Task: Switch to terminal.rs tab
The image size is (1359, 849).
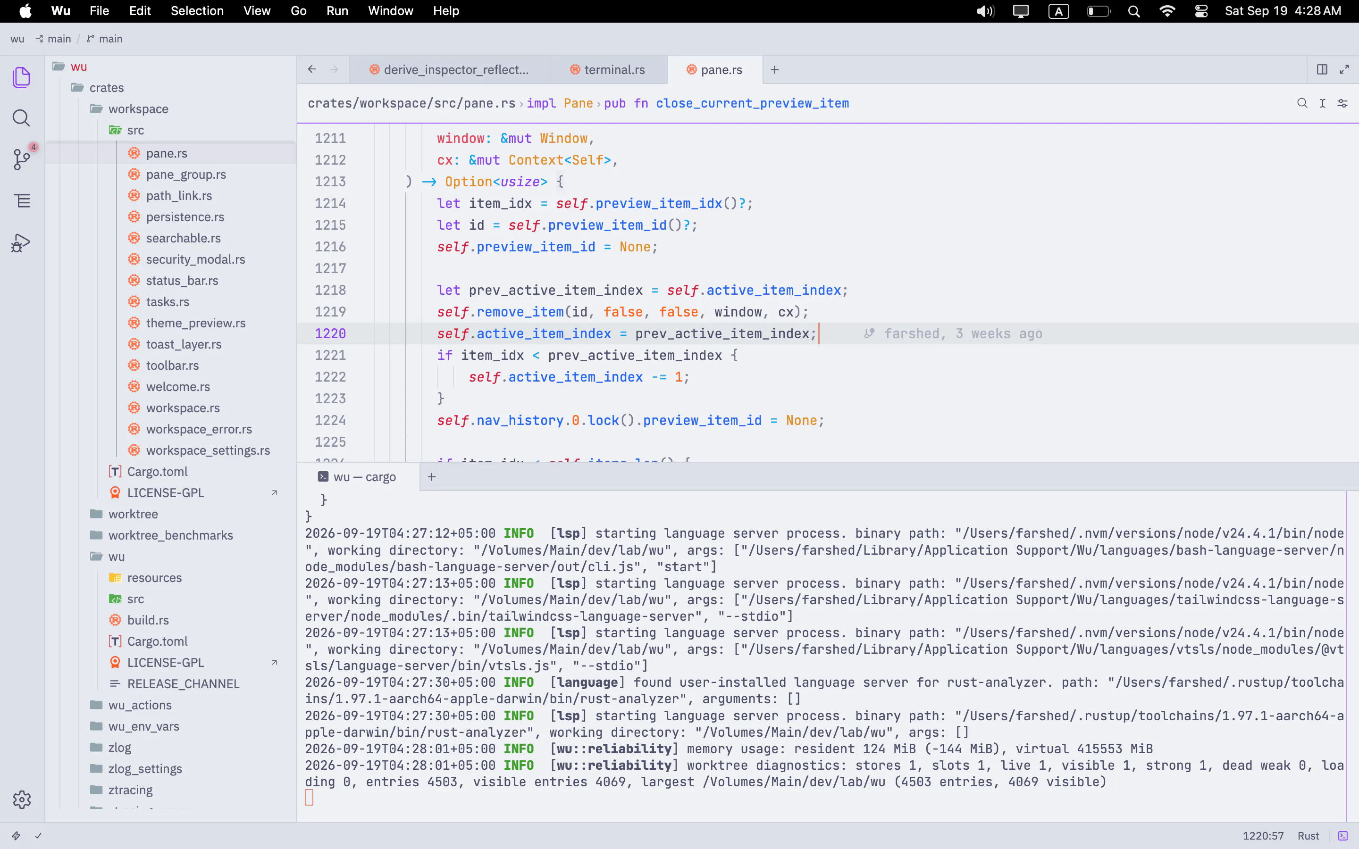Action: (x=608, y=70)
